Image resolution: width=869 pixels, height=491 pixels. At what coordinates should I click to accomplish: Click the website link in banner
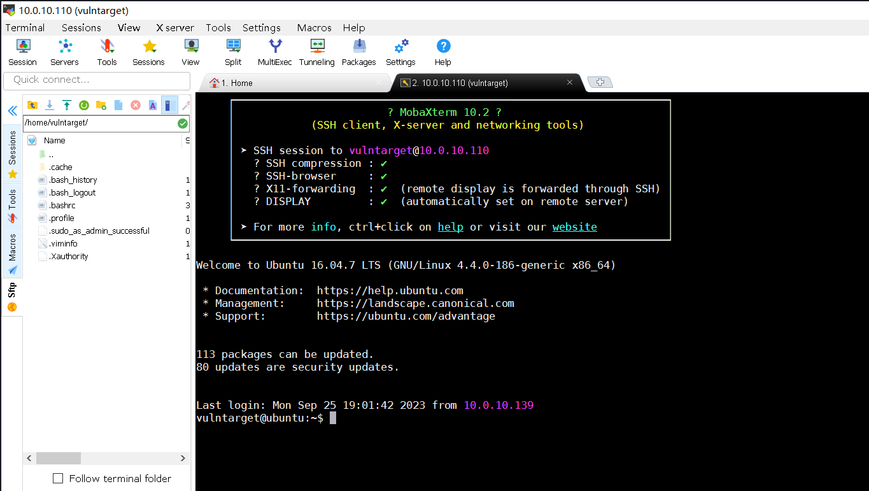tap(575, 227)
